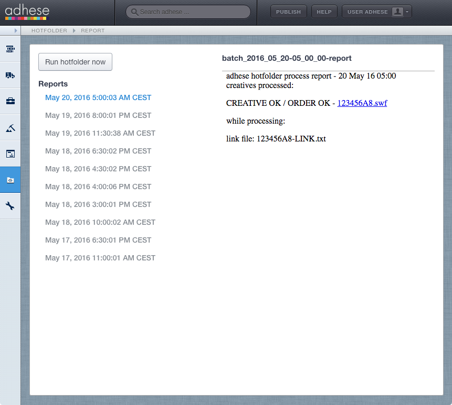Click the adhese logo
The image size is (452, 405).
pos(27,13)
